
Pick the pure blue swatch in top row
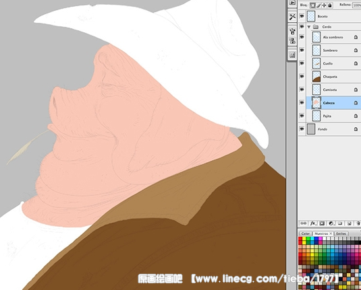(316, 239)
